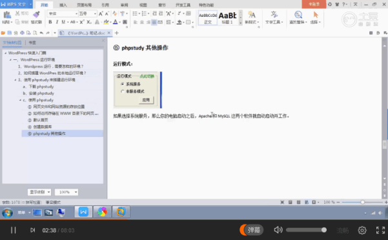Click the 应用 button in the run mode image

coord(146,100)
